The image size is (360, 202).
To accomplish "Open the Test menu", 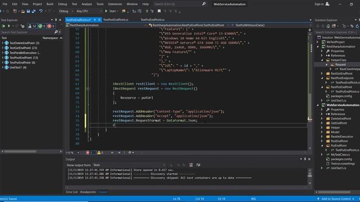I will 74,4.
